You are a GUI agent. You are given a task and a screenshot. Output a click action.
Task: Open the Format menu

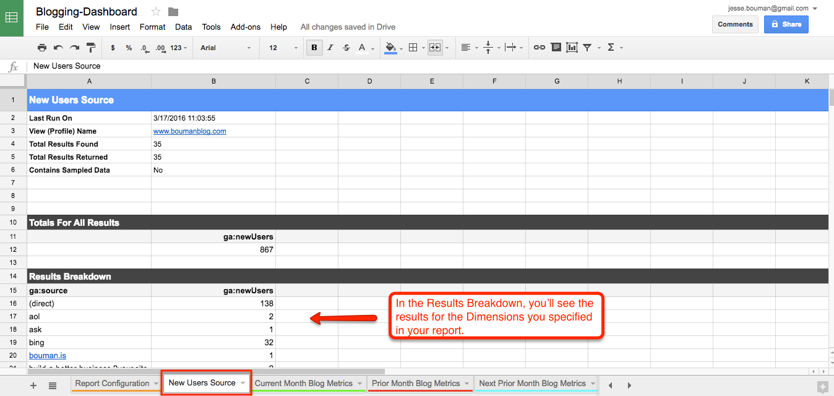[152, 27]
